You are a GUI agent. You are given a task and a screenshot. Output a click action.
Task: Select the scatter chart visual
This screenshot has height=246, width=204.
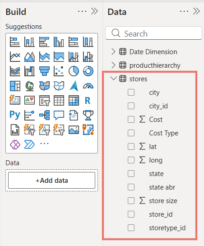pyautogui.click(x=59, y=71)
